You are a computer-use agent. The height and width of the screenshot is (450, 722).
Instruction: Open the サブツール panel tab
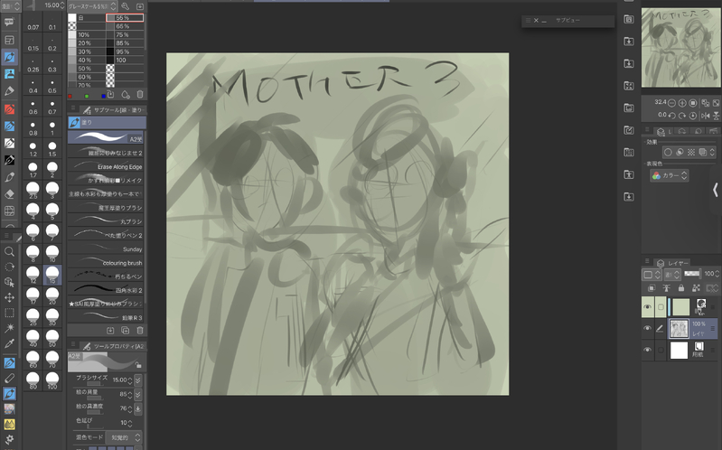coord(114,109)
